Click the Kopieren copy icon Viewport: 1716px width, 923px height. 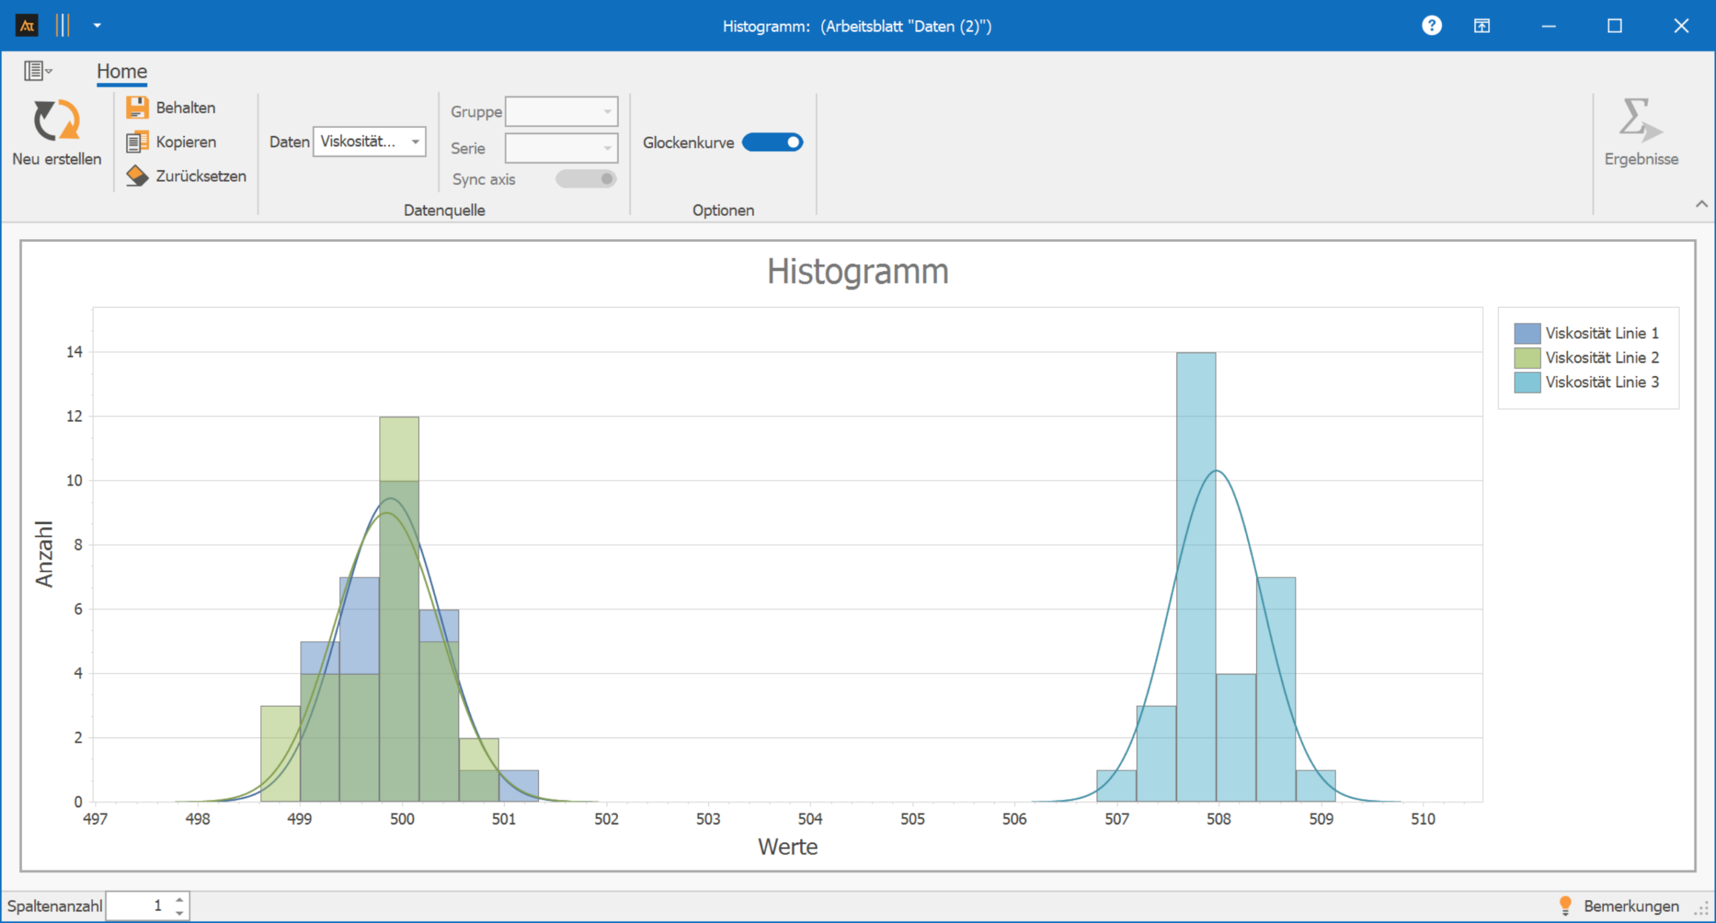coord(137,142)
